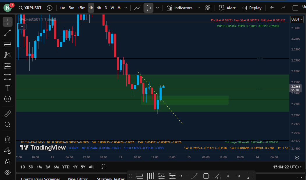The image size is (306, 180).
Task: Open the chart layout templates grid icon
Action: pos(208,8)
